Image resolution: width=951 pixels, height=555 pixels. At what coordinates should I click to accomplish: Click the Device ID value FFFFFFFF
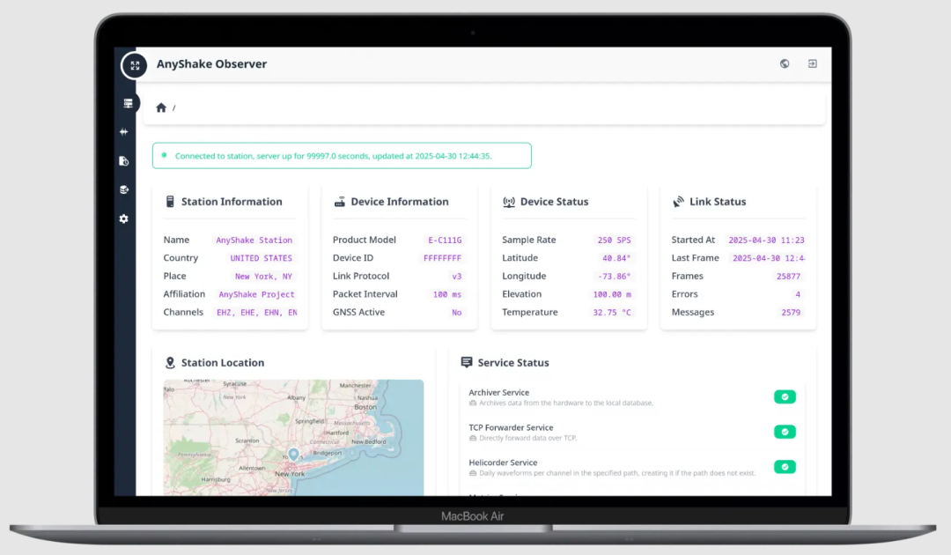tap(442, 258)
